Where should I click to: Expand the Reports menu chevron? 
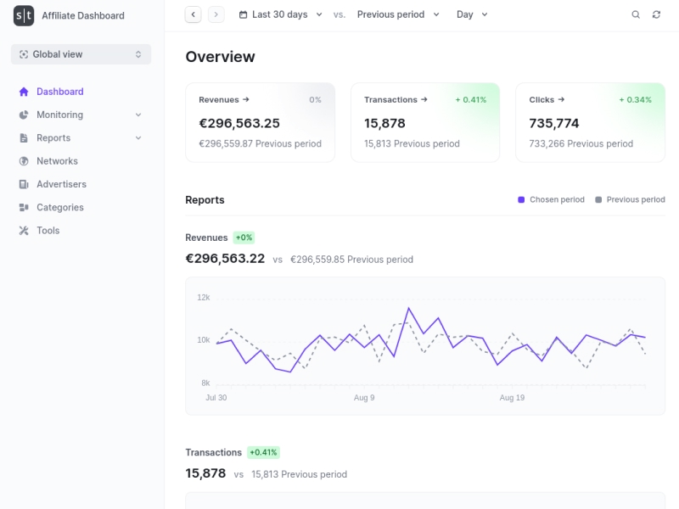[138, 138]
